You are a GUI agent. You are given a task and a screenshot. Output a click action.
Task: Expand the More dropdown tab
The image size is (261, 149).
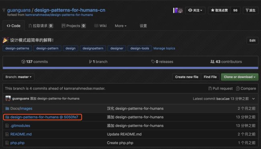point(120,26)
